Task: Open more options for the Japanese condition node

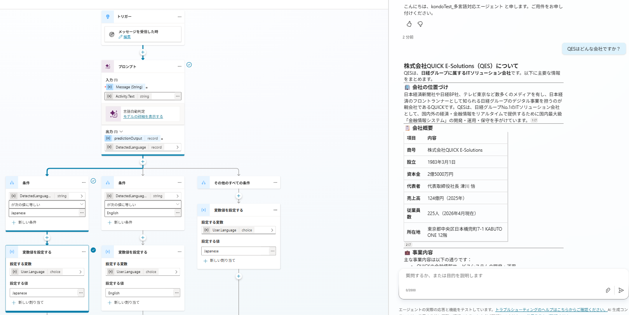Action: point(84,183)
